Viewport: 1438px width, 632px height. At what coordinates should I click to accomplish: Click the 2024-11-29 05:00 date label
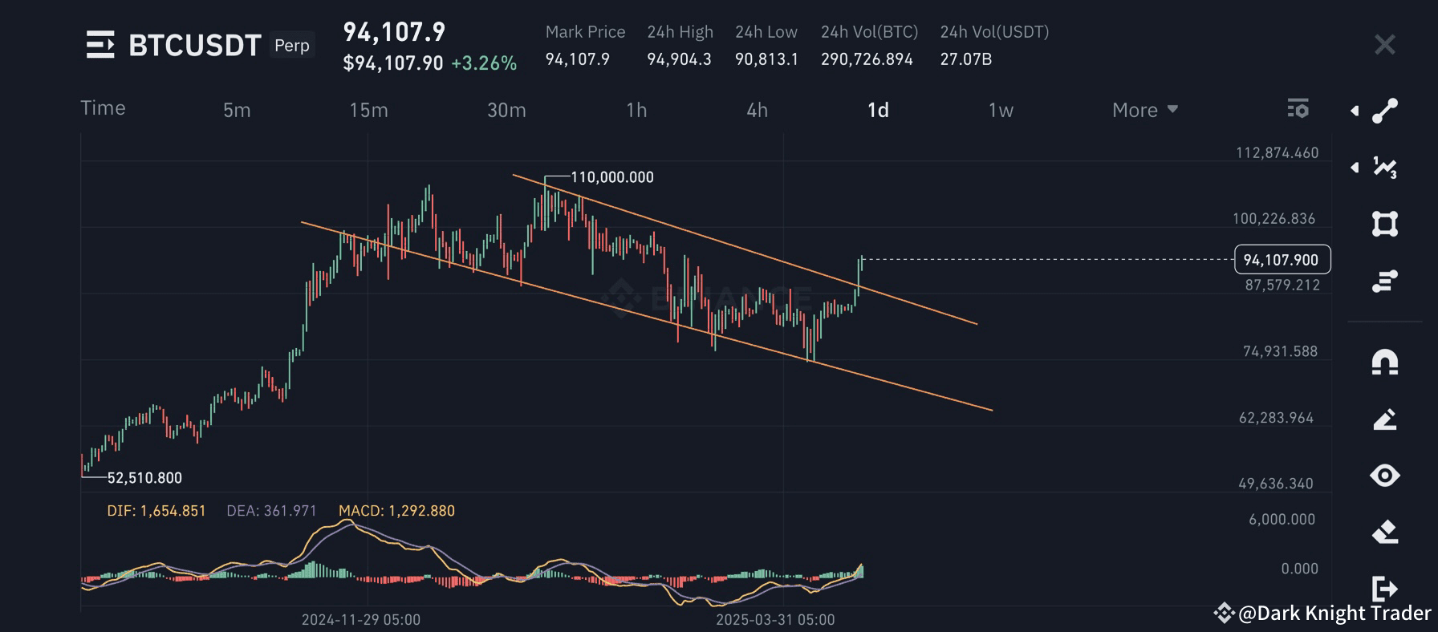pyautogui.click(x=361, y=619)
